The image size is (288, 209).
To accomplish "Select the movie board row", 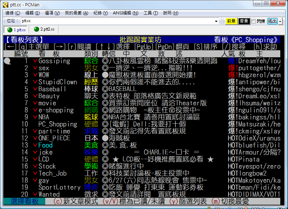I will coord(142,103).
